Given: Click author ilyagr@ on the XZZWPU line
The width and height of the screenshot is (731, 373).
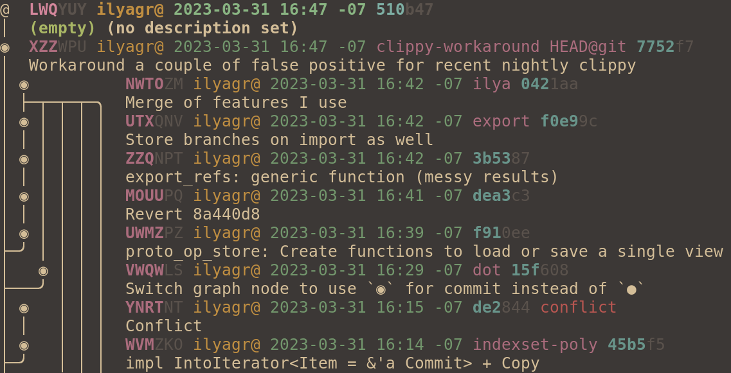Looking at the screenshot, I should tap(130, 47).
